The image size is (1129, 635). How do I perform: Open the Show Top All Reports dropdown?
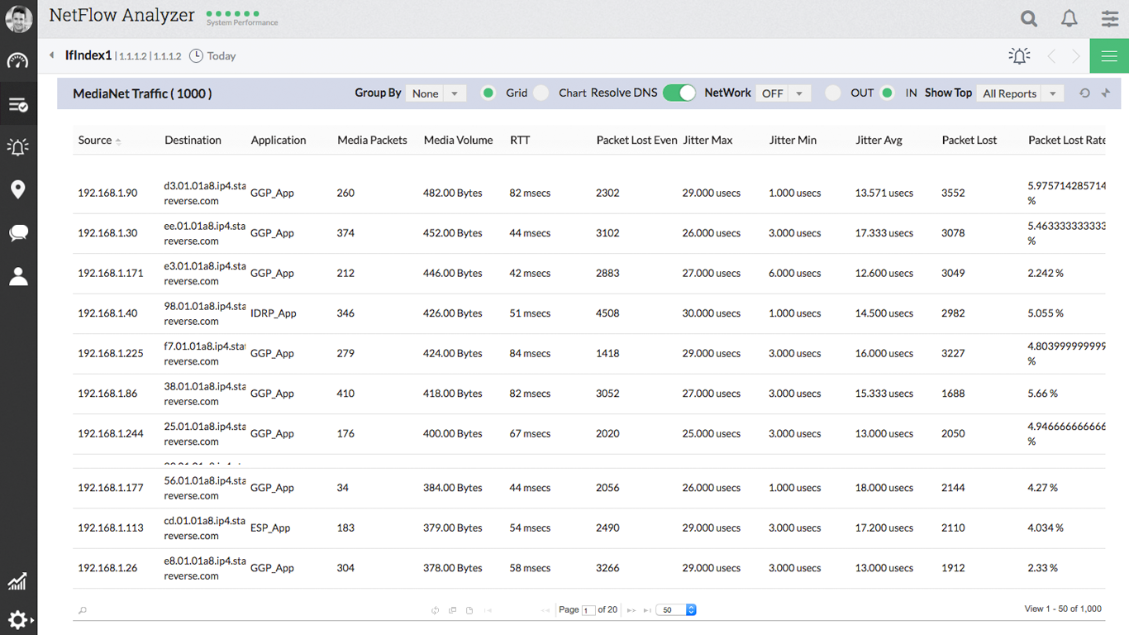point(1020,93)
